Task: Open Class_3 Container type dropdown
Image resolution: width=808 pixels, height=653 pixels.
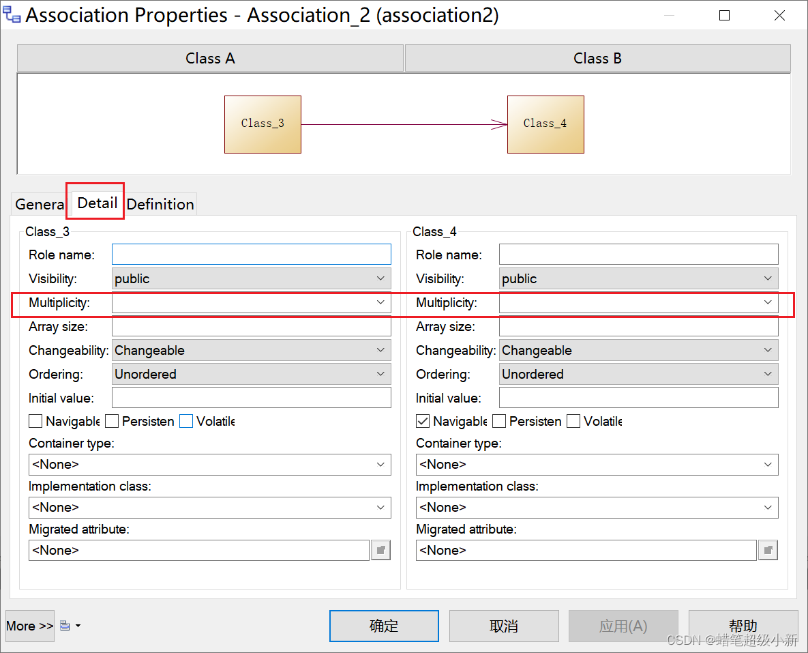Action: [210, 465]
